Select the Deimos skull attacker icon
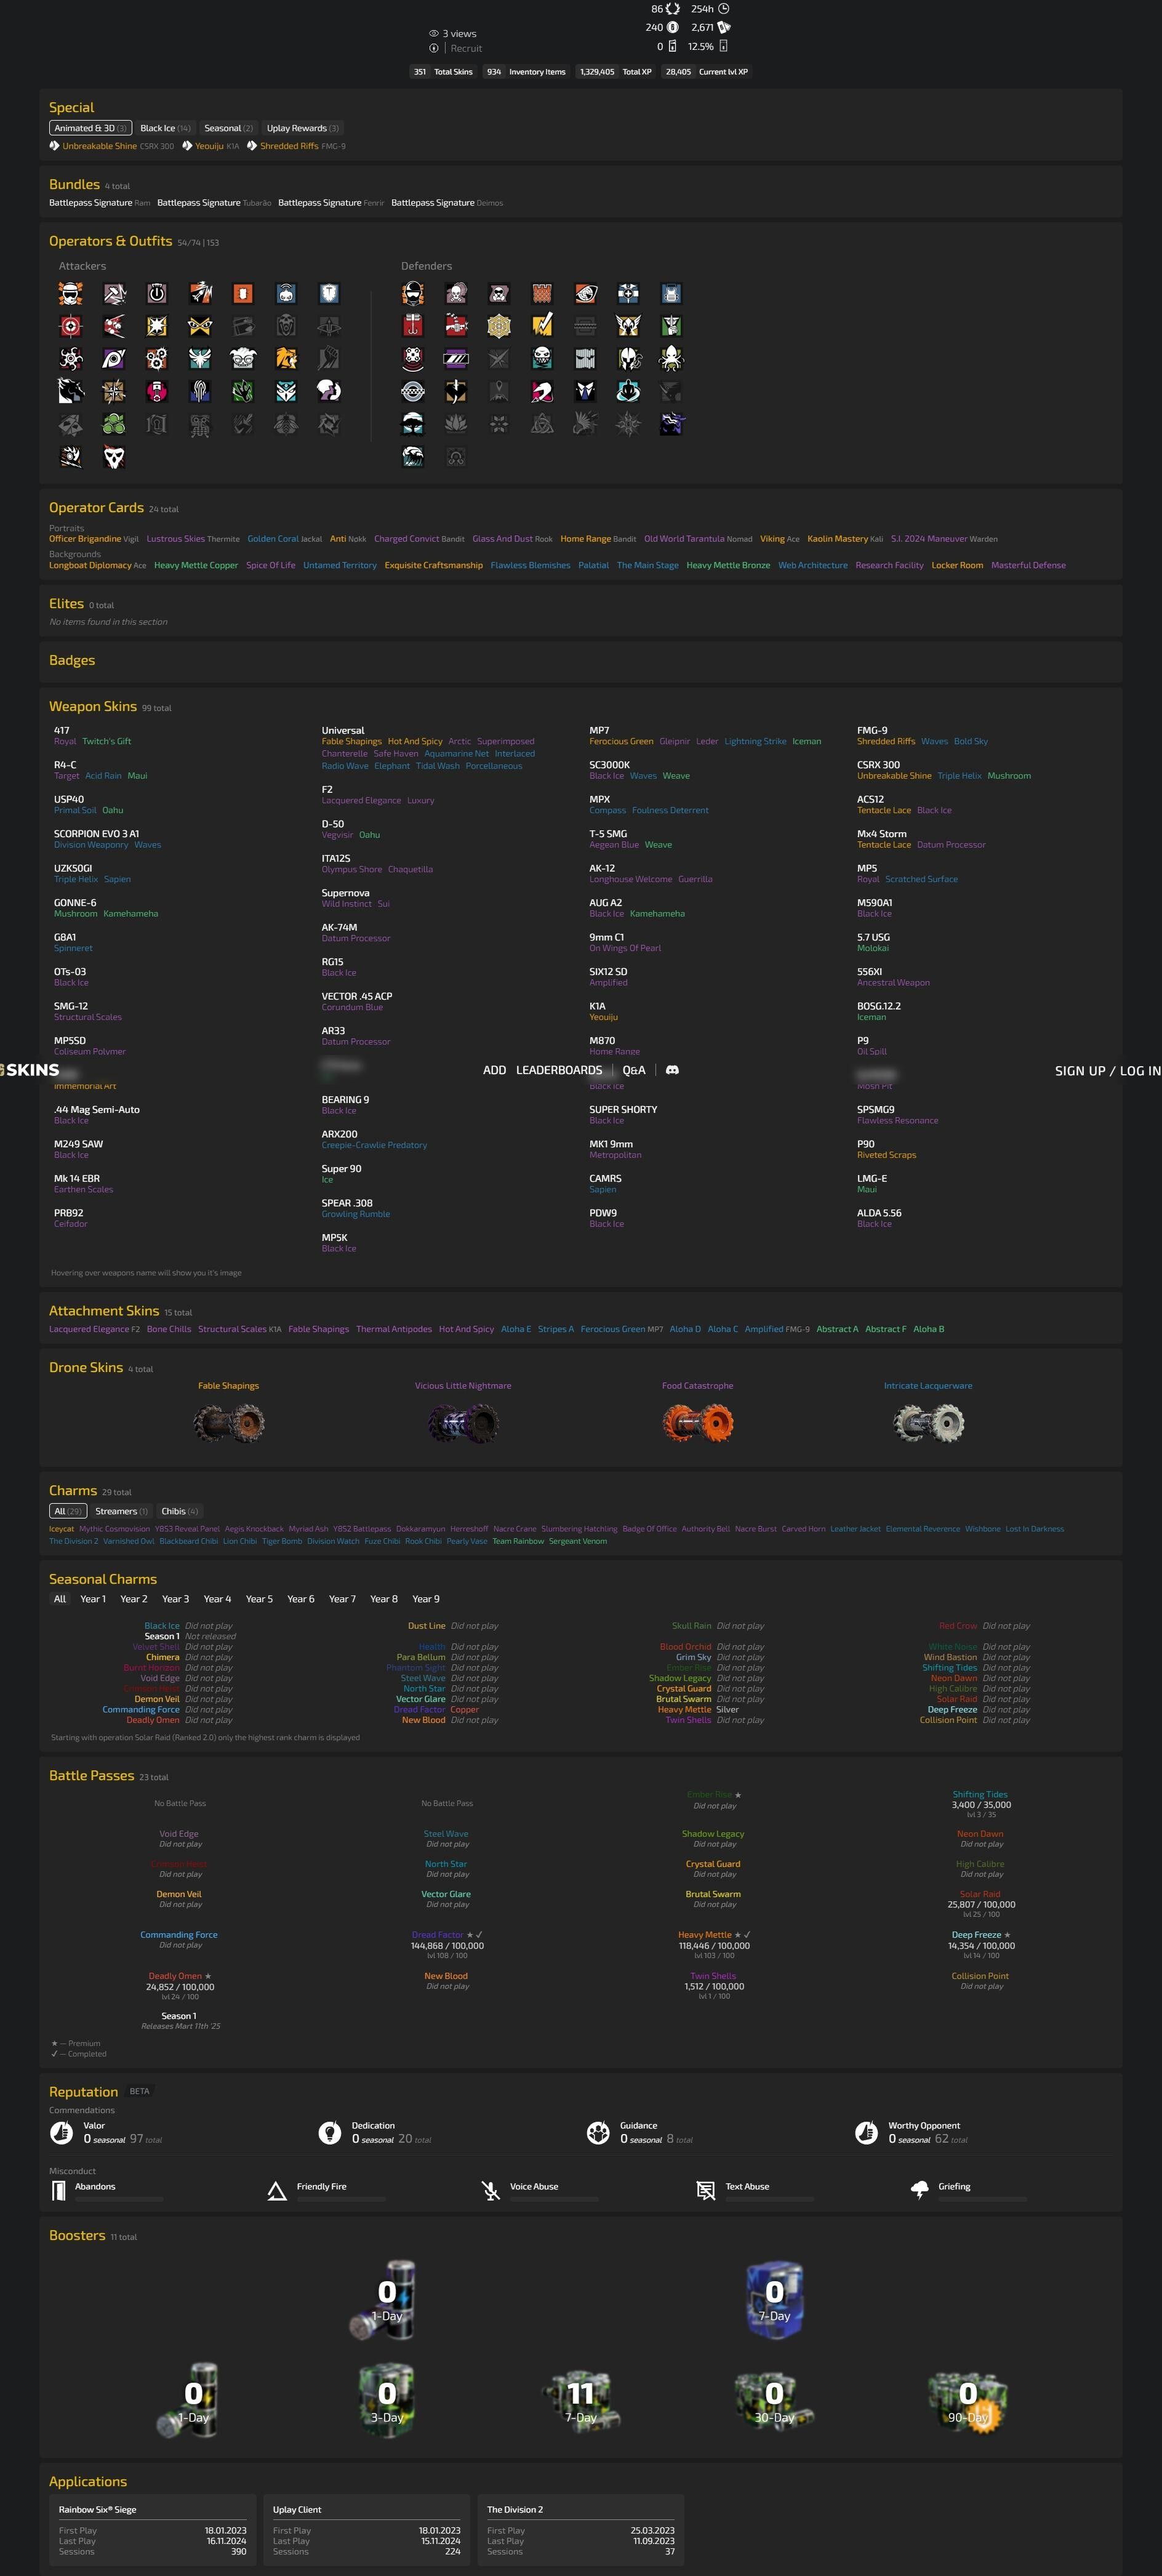This screenshot has height=2576, width=1162. coord(115,456)
